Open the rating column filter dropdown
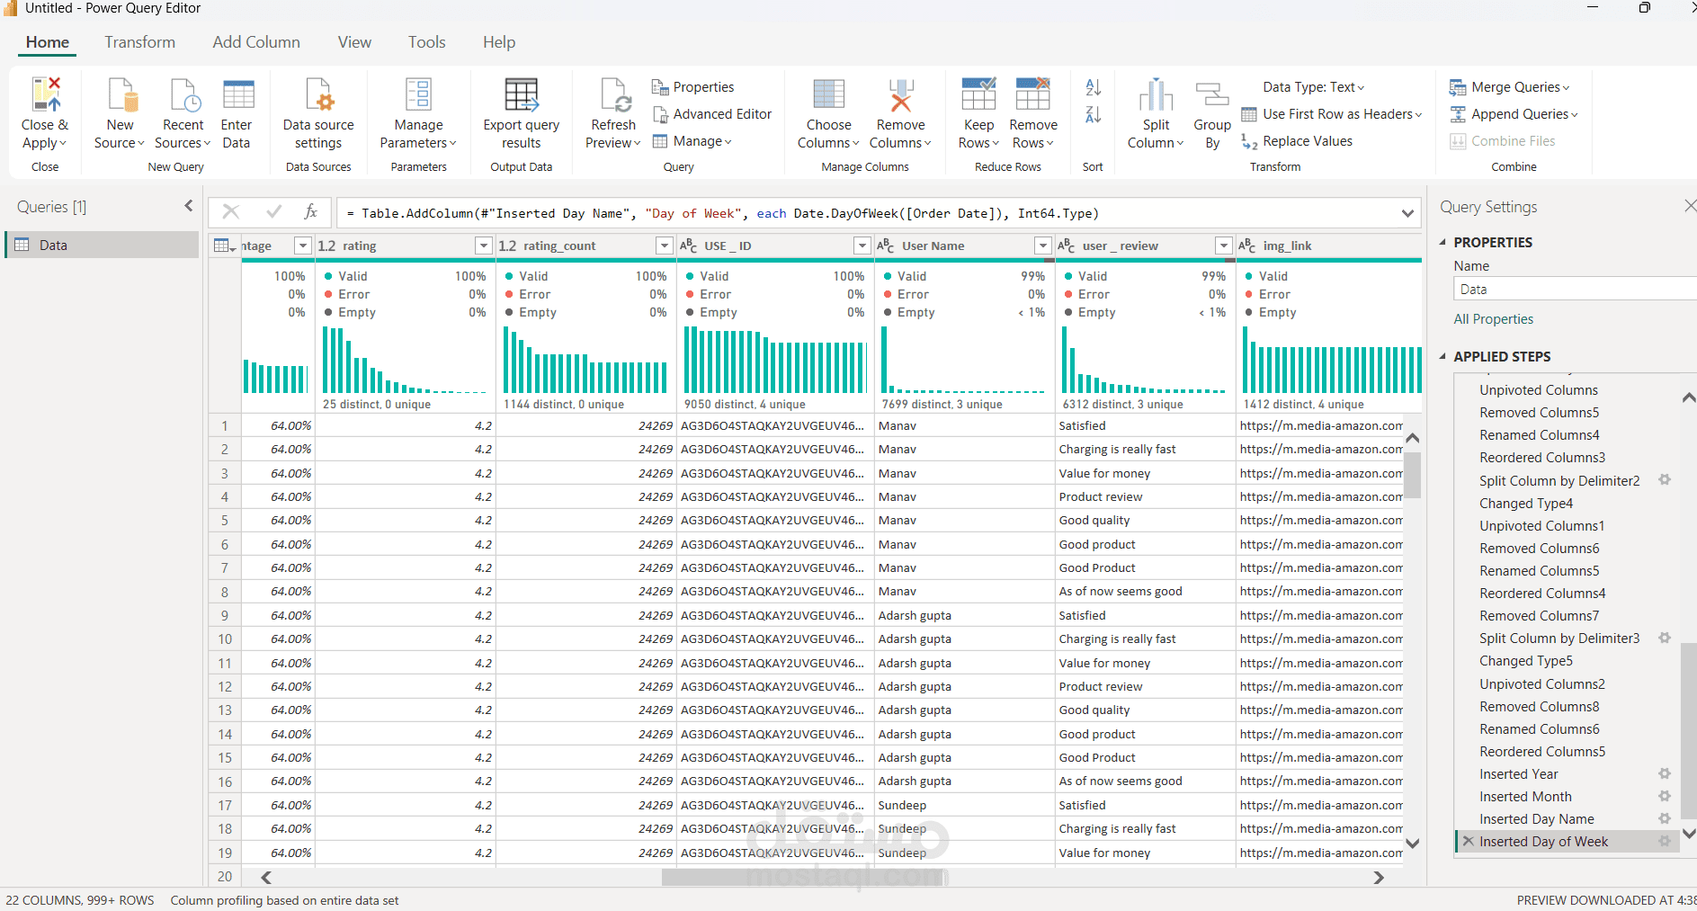This screenshot has width=1697, height=911. pos(484,246)
